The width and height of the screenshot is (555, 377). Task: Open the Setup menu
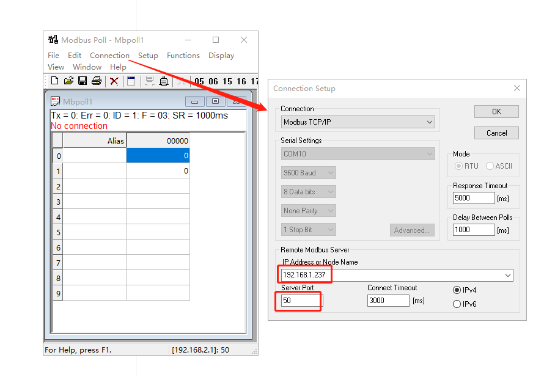148,55
